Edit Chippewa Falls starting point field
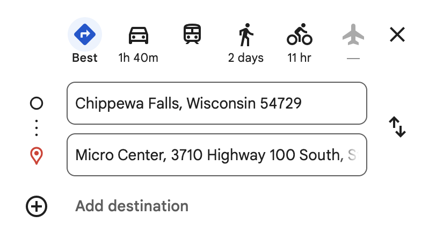436x244 pixels. coord(217,103)
